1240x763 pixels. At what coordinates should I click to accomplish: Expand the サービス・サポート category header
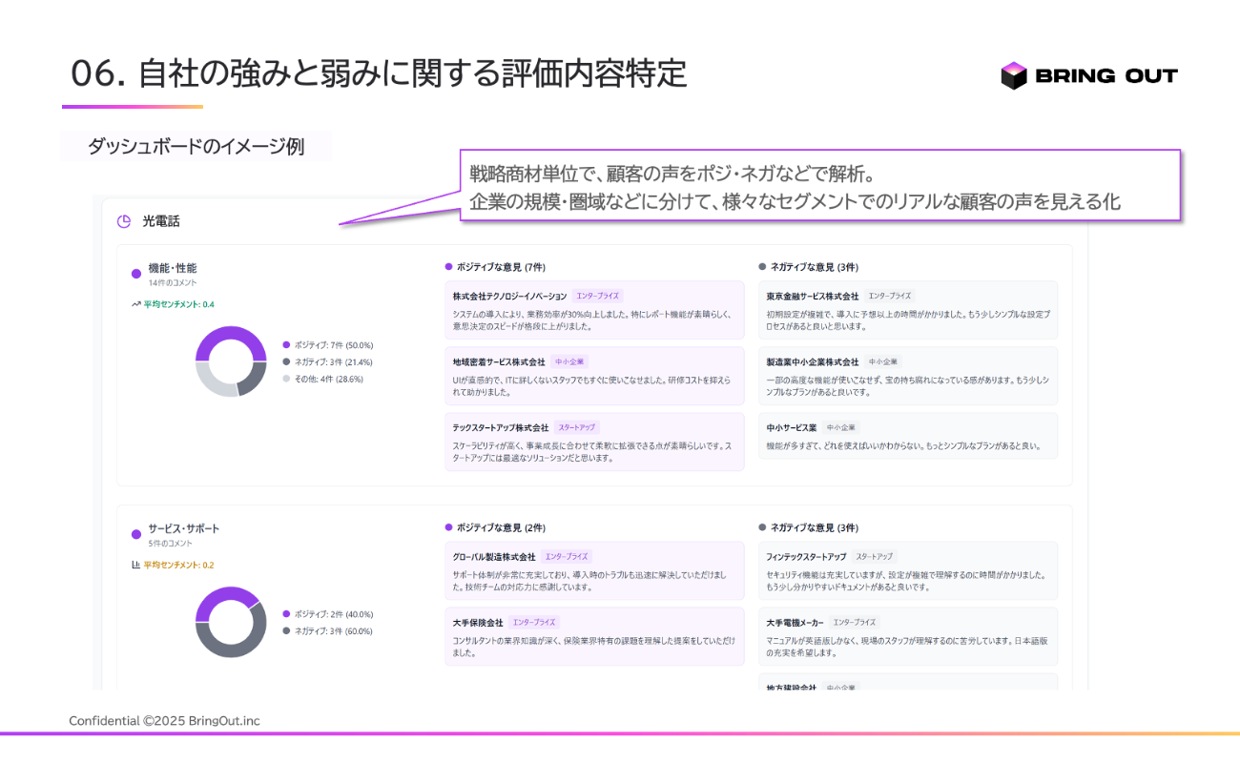click(x=183, y=528)
